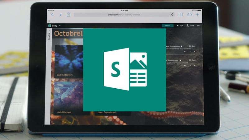Image resolution: width=249 pixels, height=140 pixels.
Task: Open the Share menu in Sway
Action: coord(190,26)
